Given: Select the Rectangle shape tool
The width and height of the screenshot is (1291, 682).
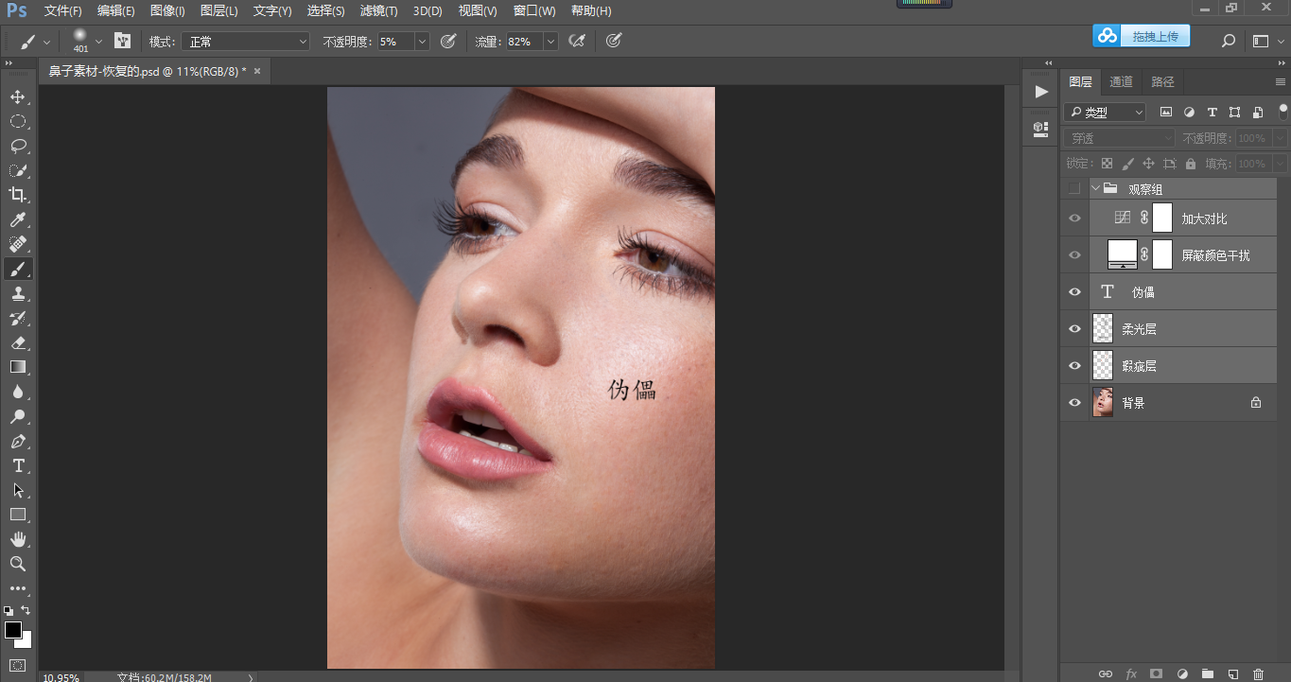Looking at the screenshot, I should point(18,515).
